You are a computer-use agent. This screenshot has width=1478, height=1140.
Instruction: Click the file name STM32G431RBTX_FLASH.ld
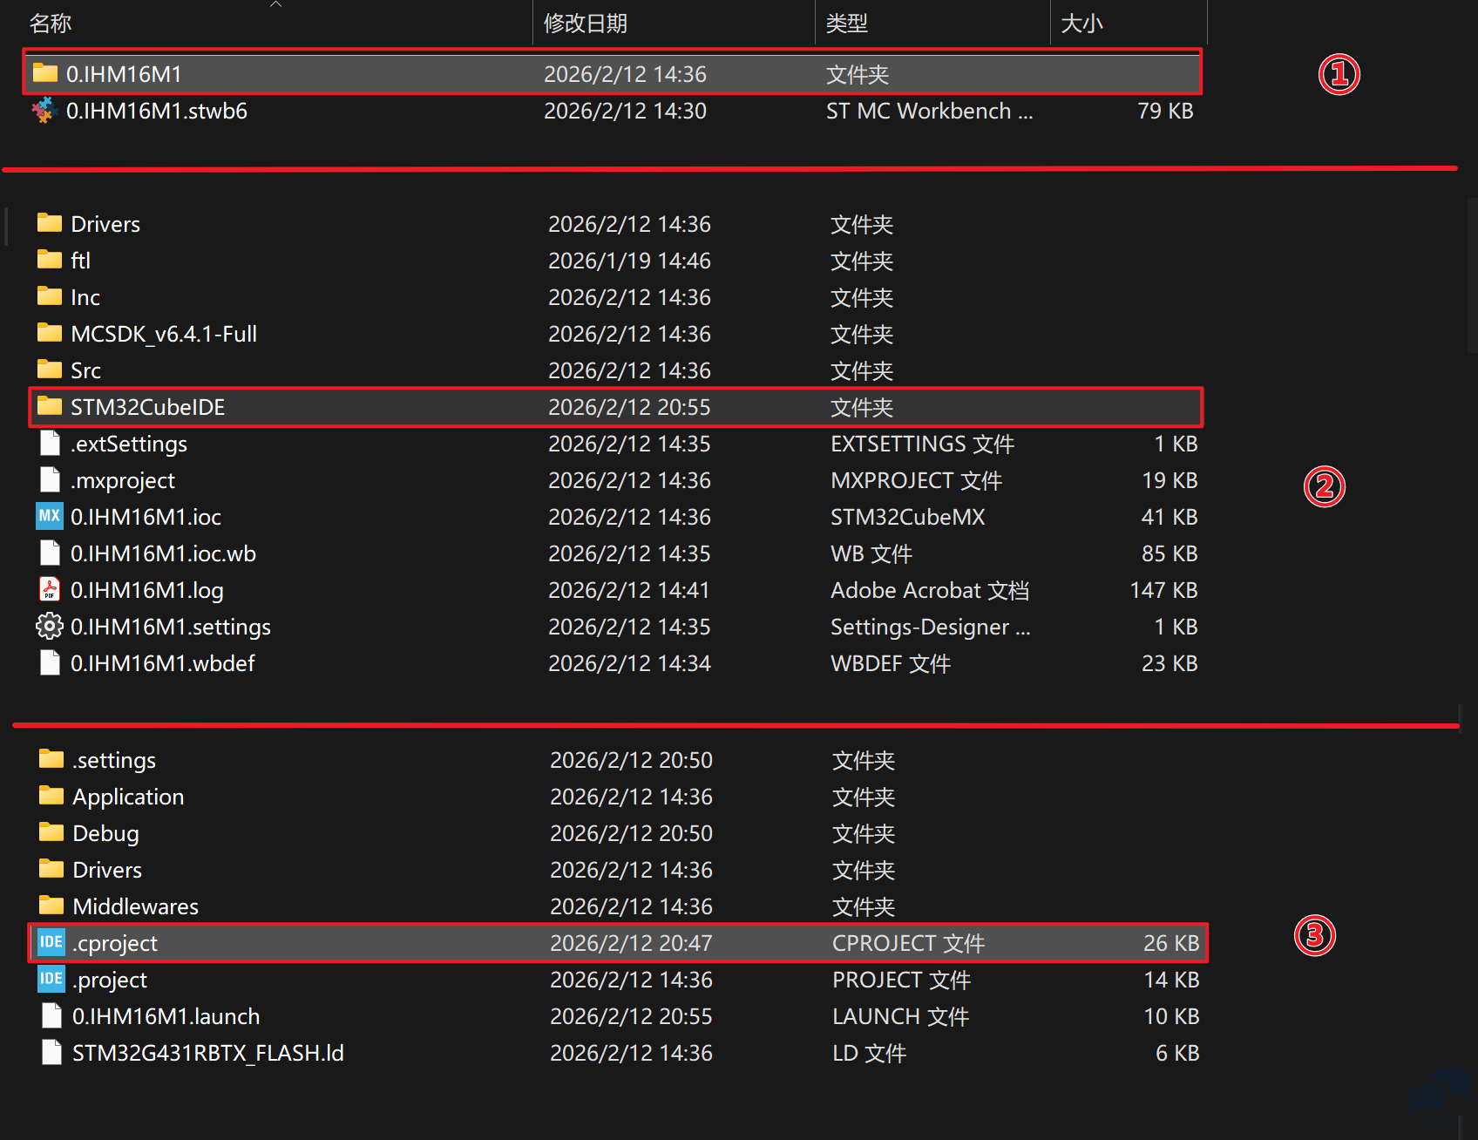[208, 1053]
